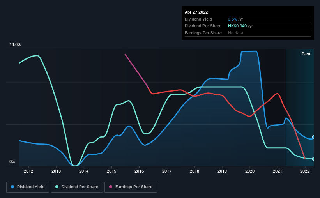The width and height of the screenshot is (320, 198).
Task: Click the 2016 x-axis label
Action: click(x=139, y=171)
